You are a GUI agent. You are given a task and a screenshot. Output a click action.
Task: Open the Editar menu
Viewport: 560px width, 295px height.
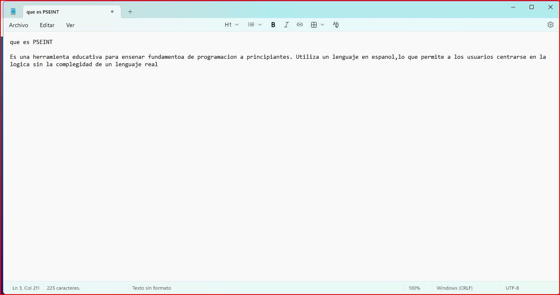(x=47, y=25)
